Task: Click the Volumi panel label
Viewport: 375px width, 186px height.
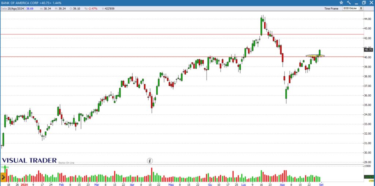Action: 4,167
